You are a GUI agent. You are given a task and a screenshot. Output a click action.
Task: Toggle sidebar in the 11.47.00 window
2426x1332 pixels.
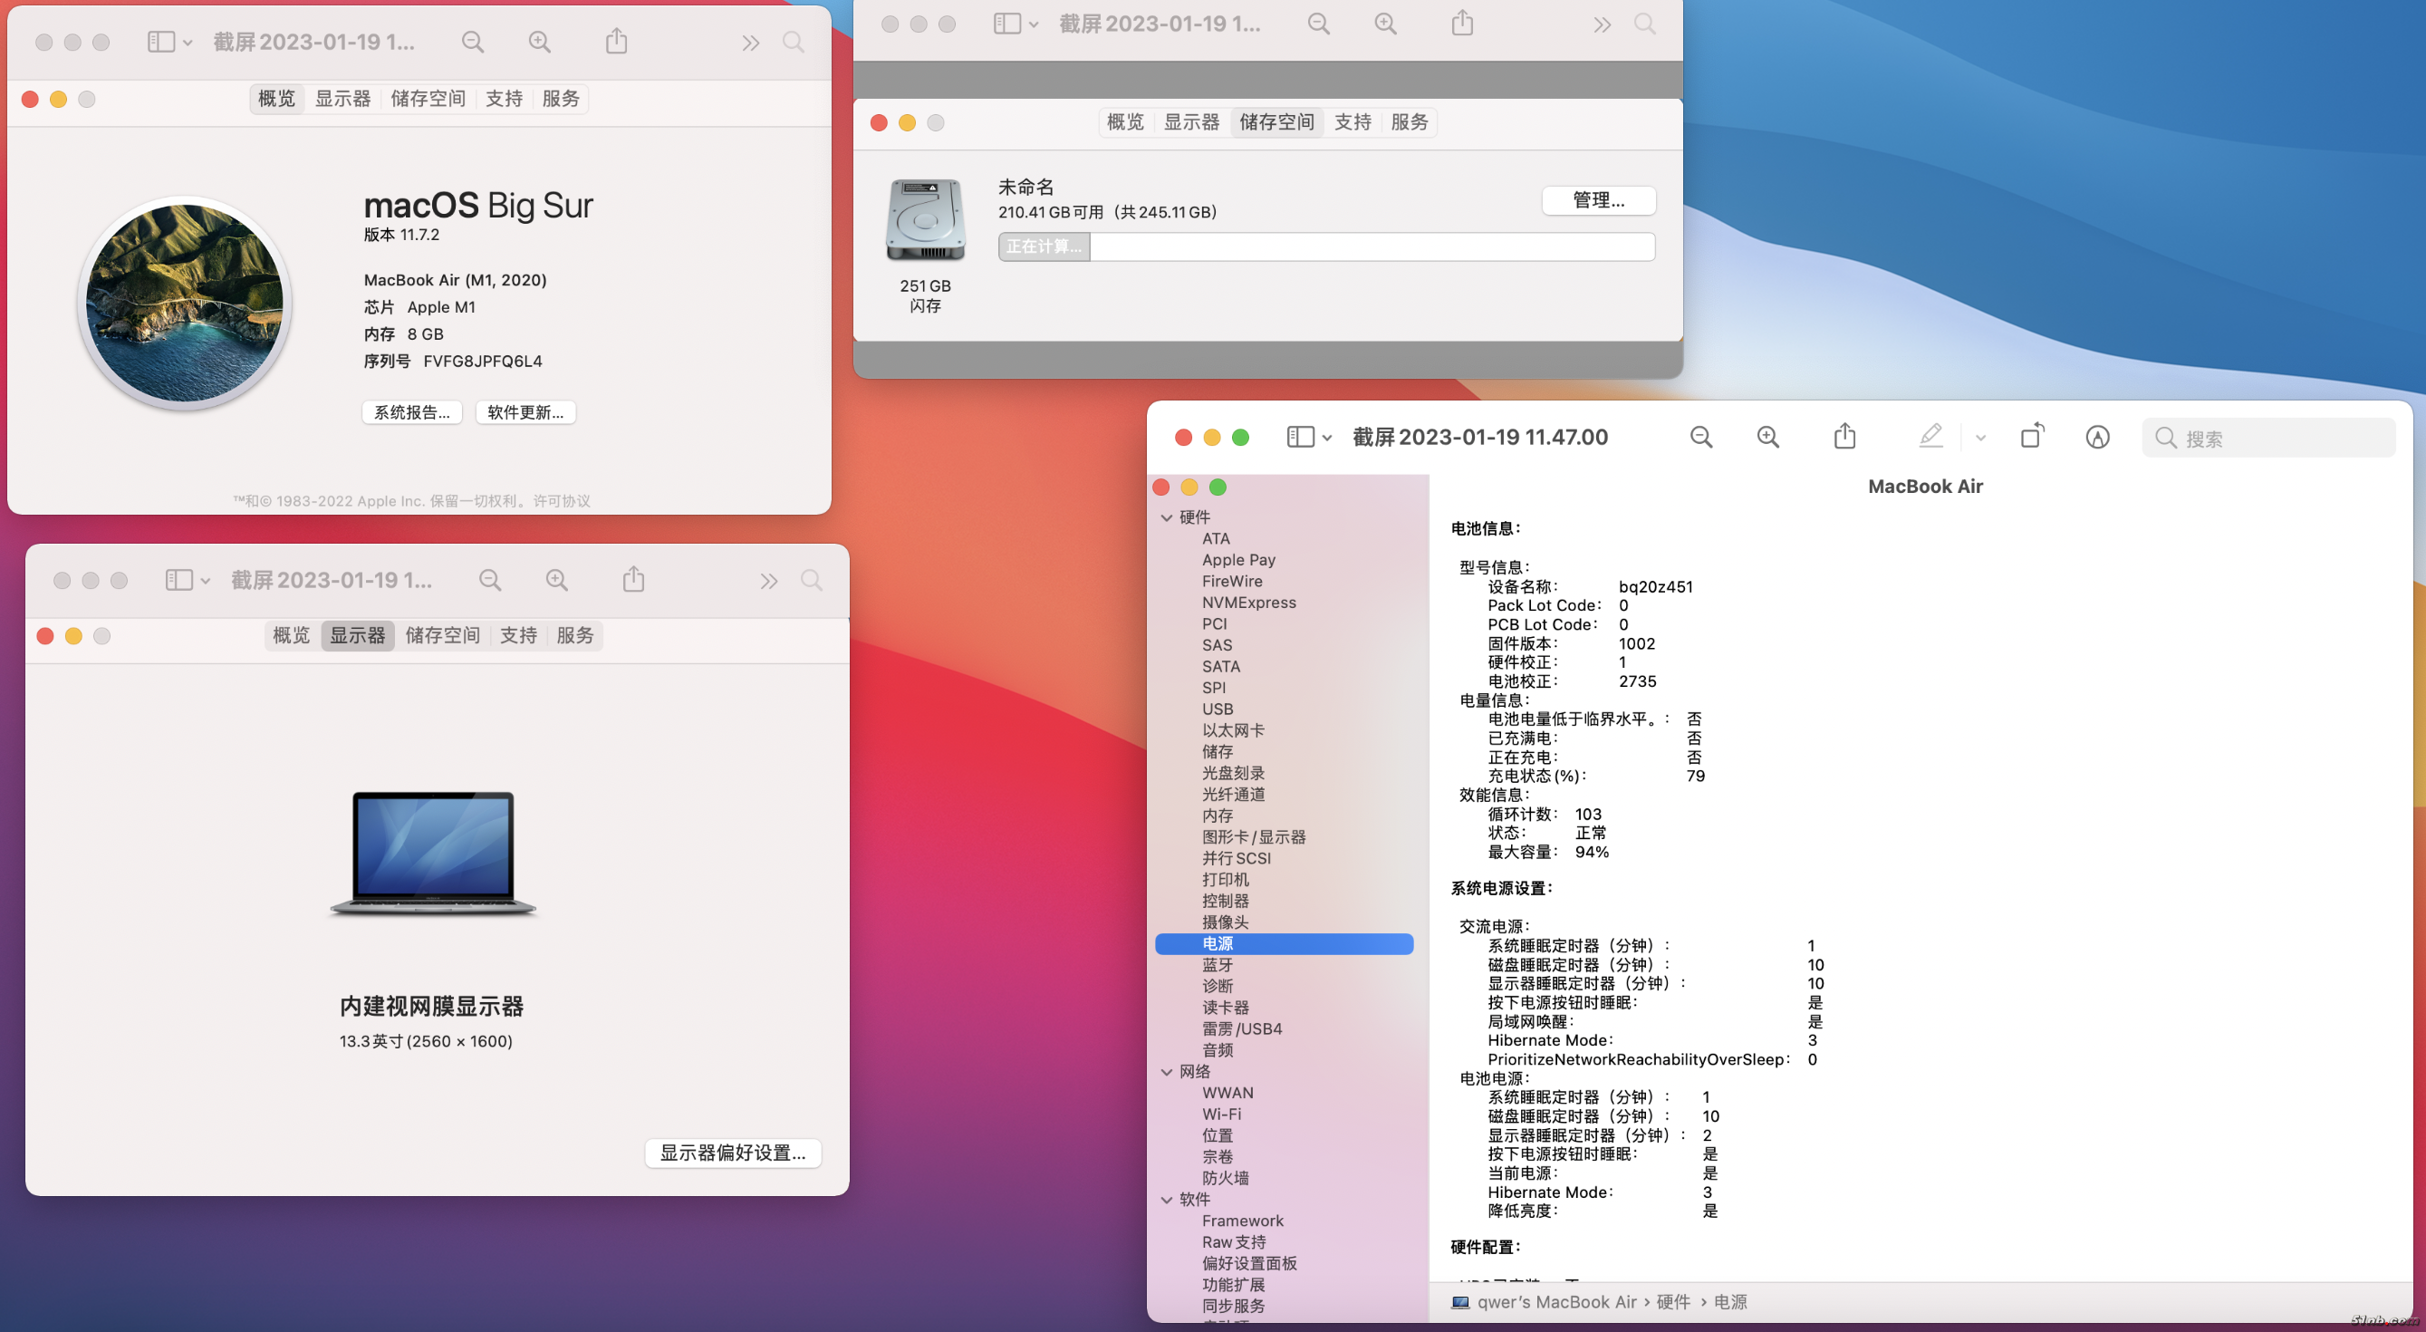point(1301,437)
